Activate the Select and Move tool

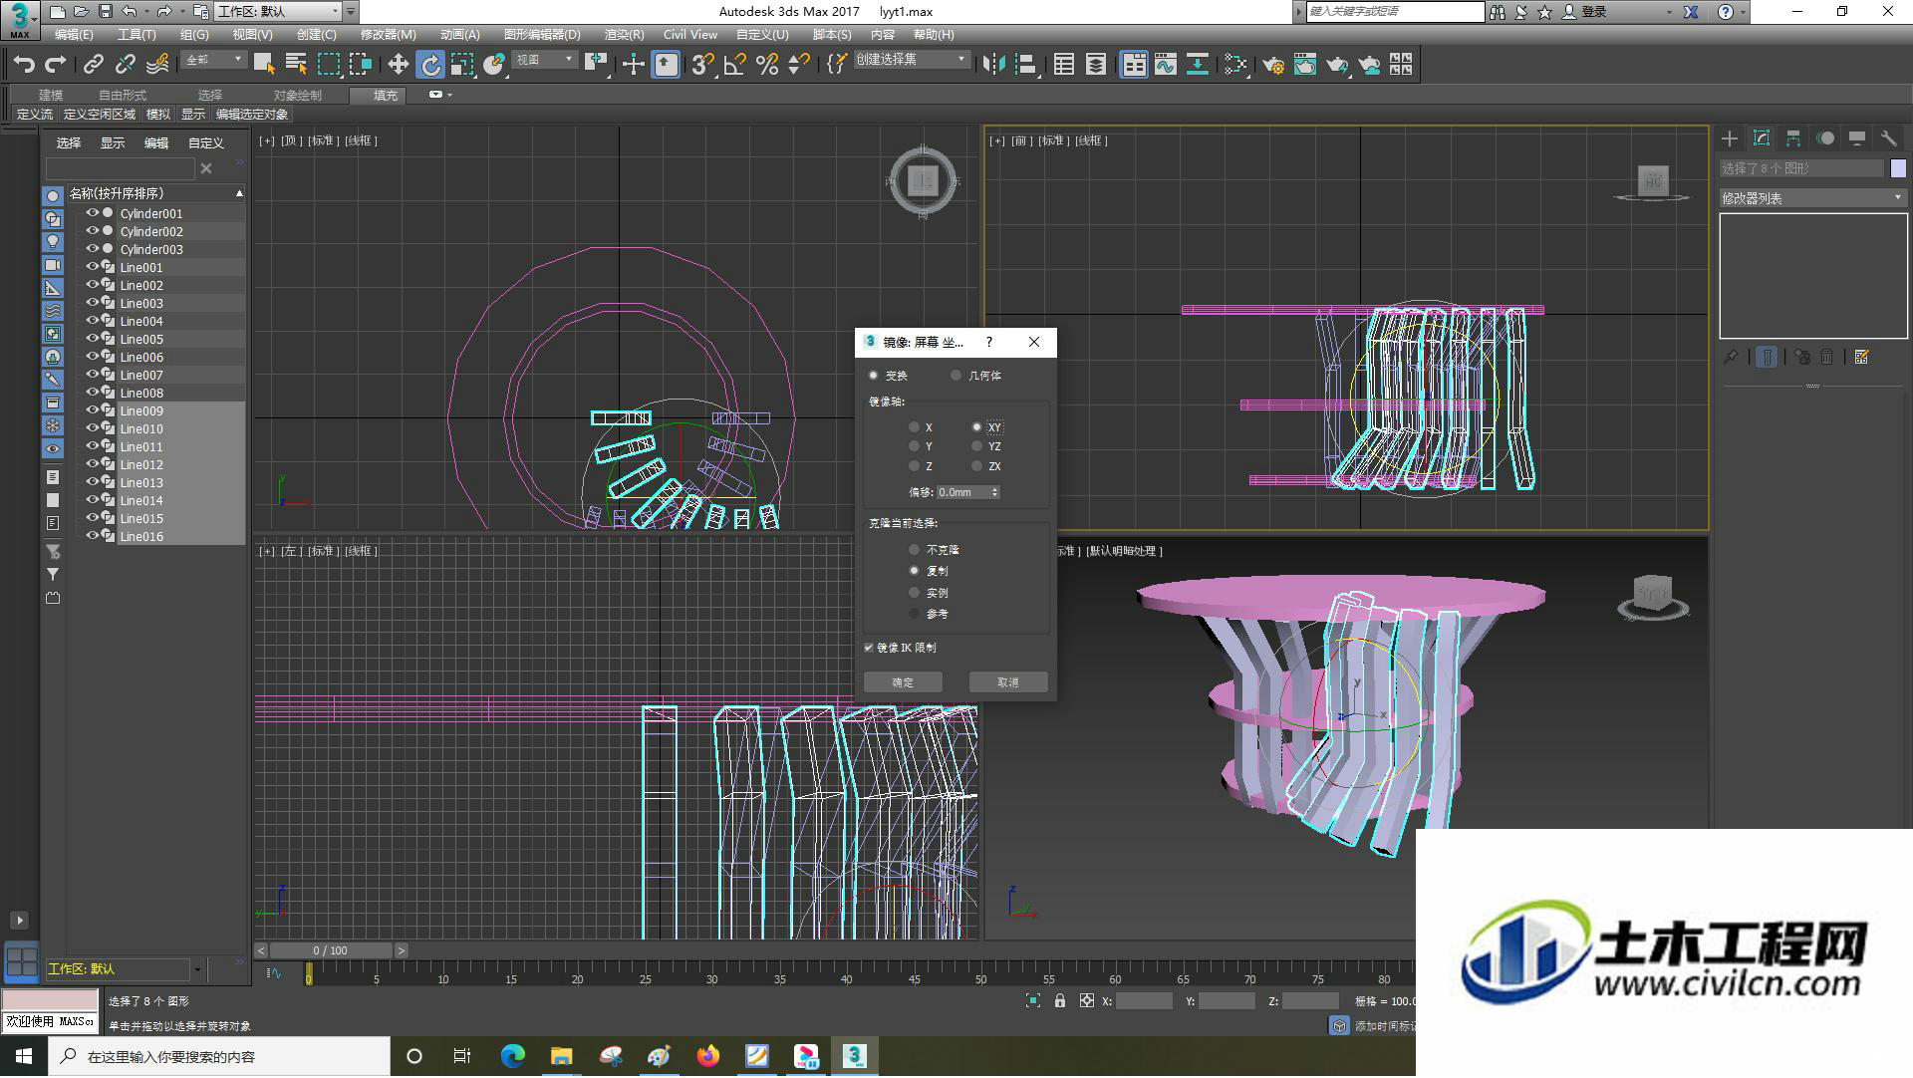pyautogui.click(x=398, y=65)
